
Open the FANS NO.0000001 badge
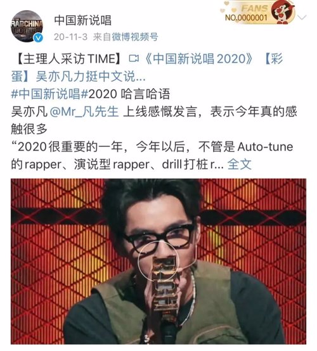click(258, 12)
